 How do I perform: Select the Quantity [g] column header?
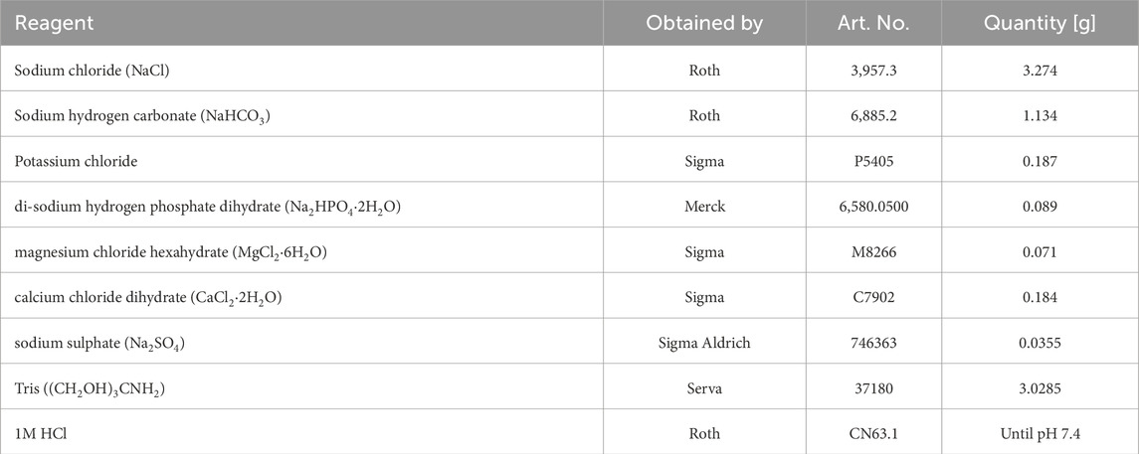[1040, 23]
